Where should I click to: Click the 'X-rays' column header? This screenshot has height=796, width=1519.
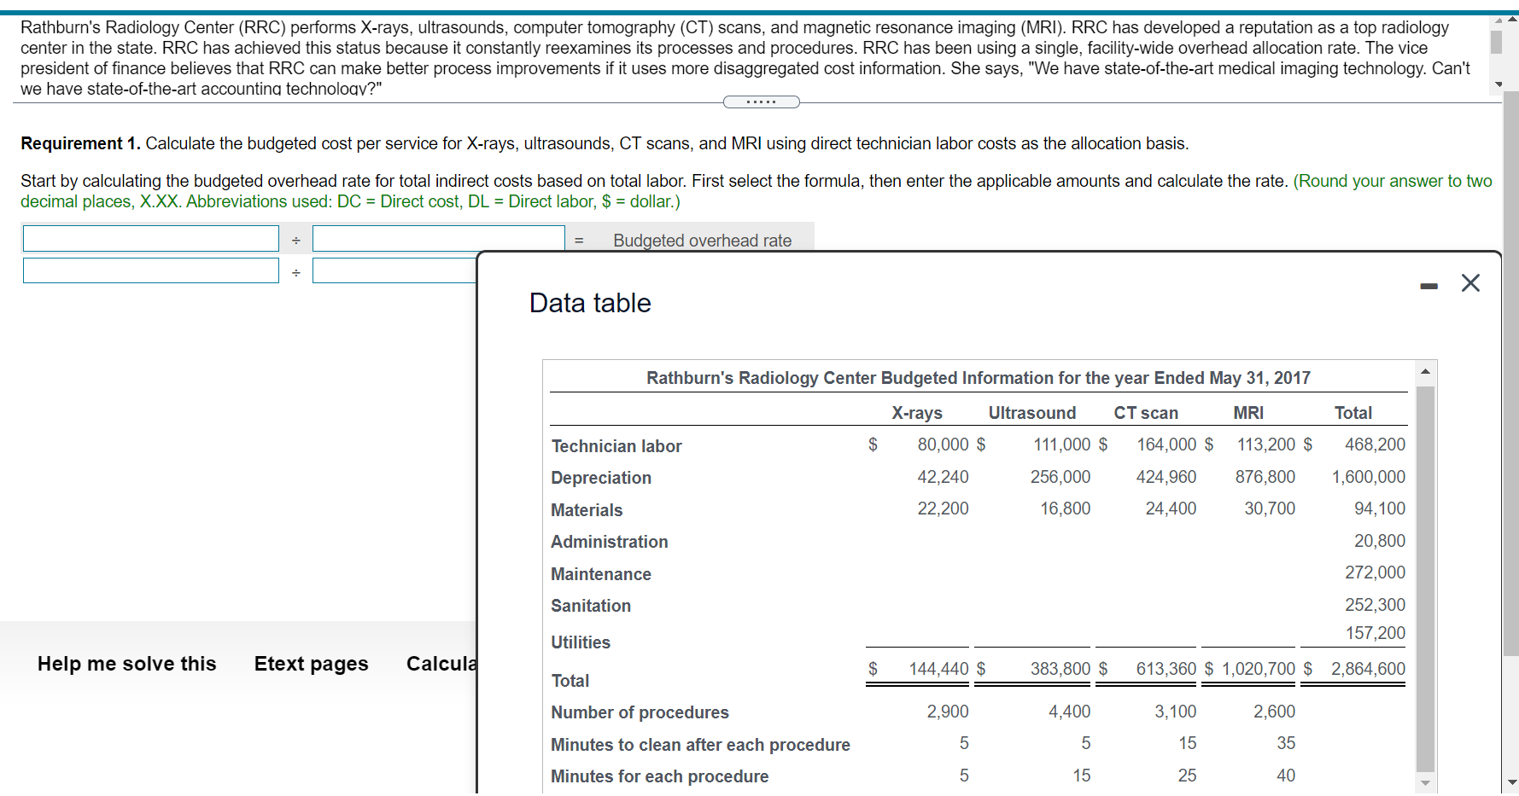pyautogui.click(x=917, y=413)
